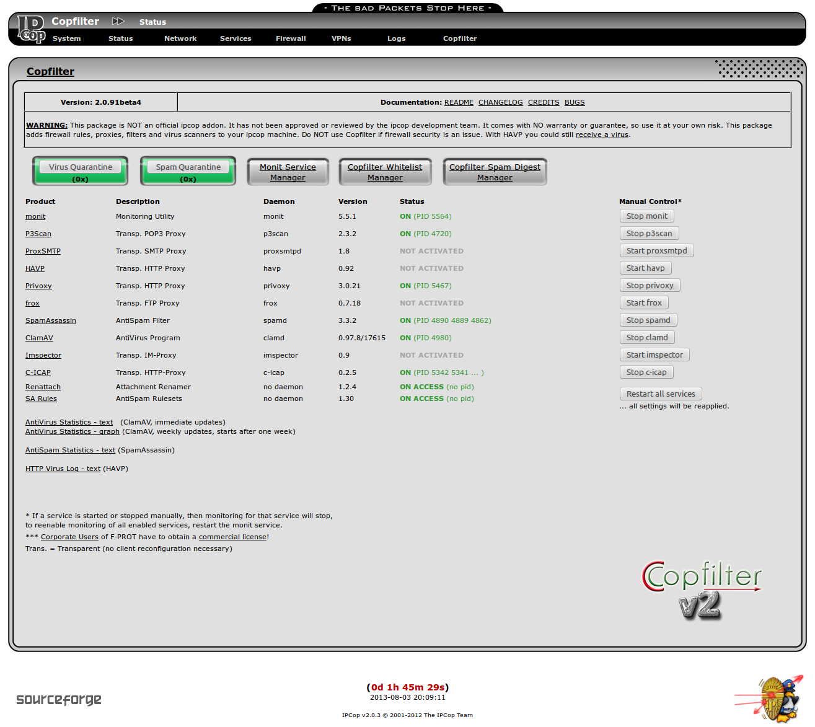Open the Firewall menu

click(291, 38)
